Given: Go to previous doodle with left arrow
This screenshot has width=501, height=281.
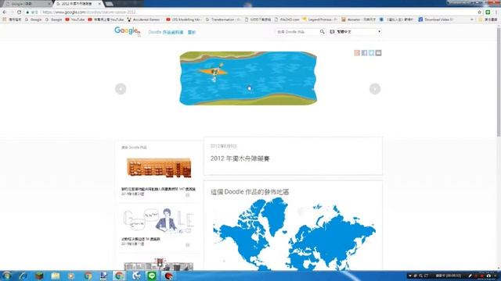Looking at the screenshot, I should click(x=121, y=89).
